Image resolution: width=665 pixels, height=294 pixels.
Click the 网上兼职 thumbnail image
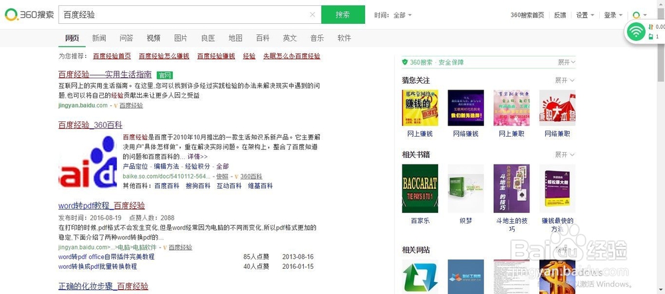pos(511,108)
